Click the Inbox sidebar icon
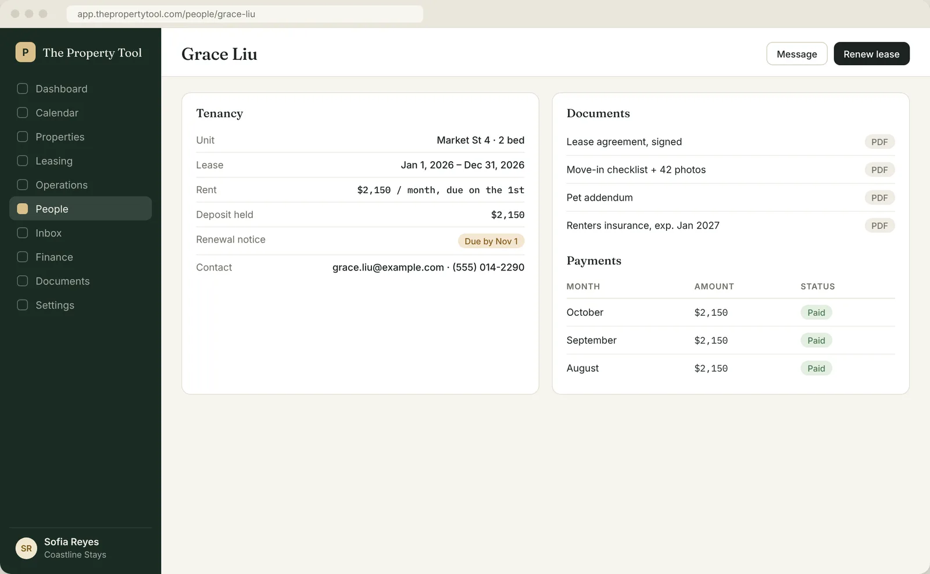The image size is (930, 574). [23, 233]
